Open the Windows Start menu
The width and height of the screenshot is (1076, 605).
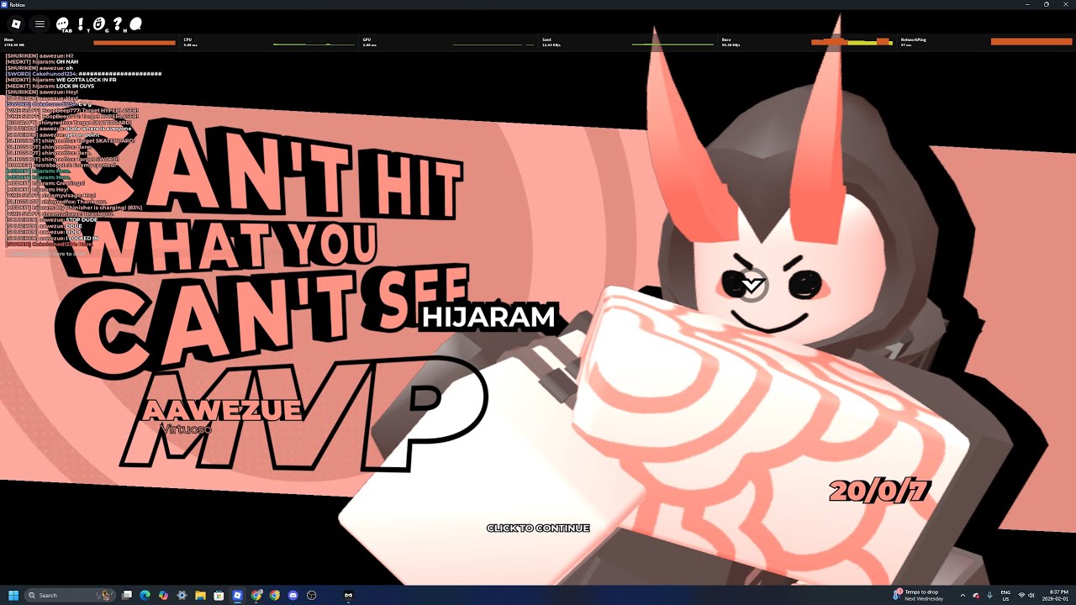tap(13, 595)
